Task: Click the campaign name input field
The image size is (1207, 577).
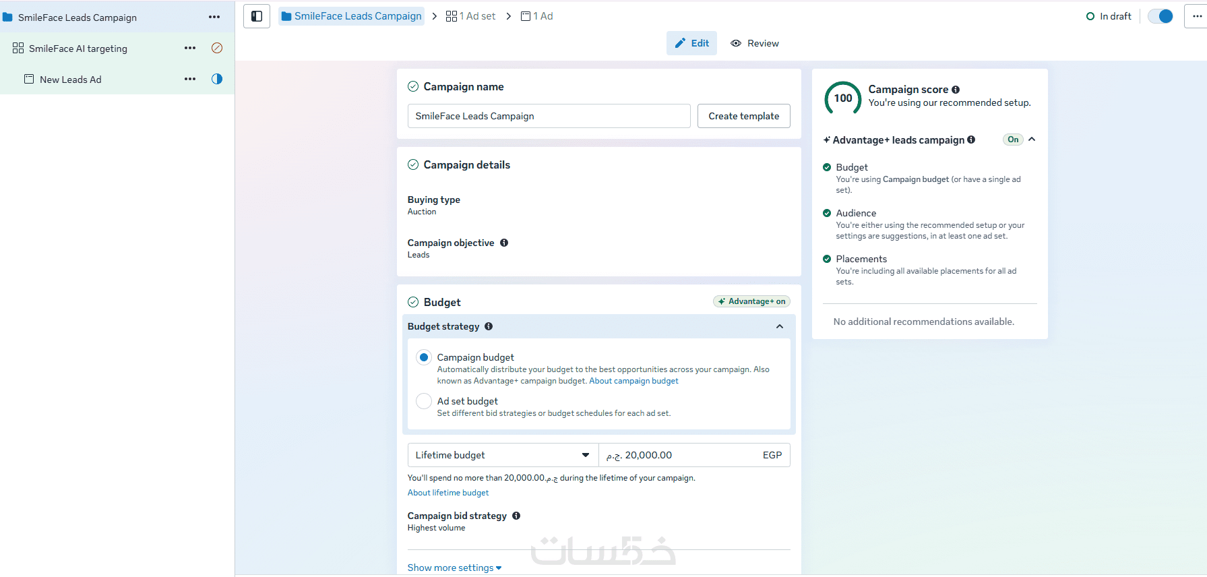Action: pos(549,116)
